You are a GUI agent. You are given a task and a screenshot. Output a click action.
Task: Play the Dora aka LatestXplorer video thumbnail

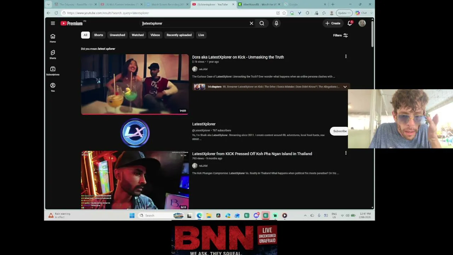click(135, 84)
